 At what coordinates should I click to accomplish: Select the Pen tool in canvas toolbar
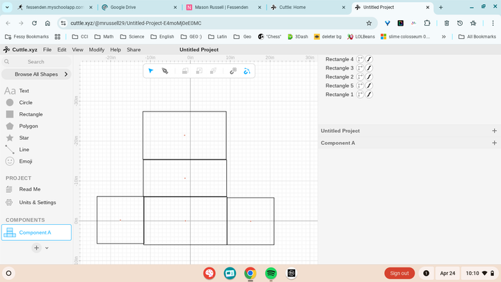165,71
